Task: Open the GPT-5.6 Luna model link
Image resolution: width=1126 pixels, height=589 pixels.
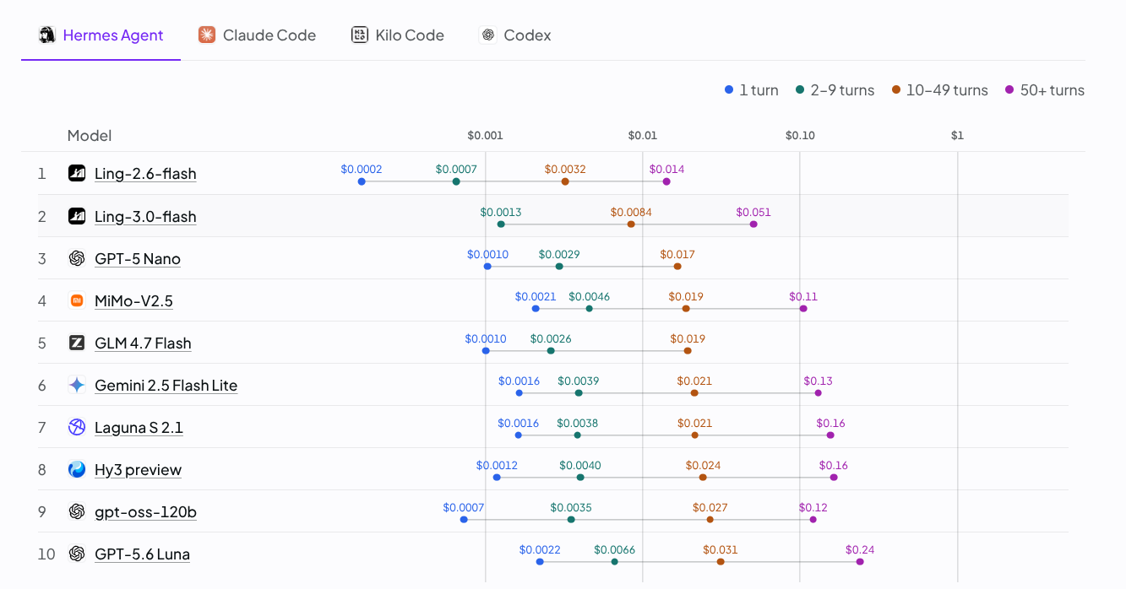Action: 142,554
